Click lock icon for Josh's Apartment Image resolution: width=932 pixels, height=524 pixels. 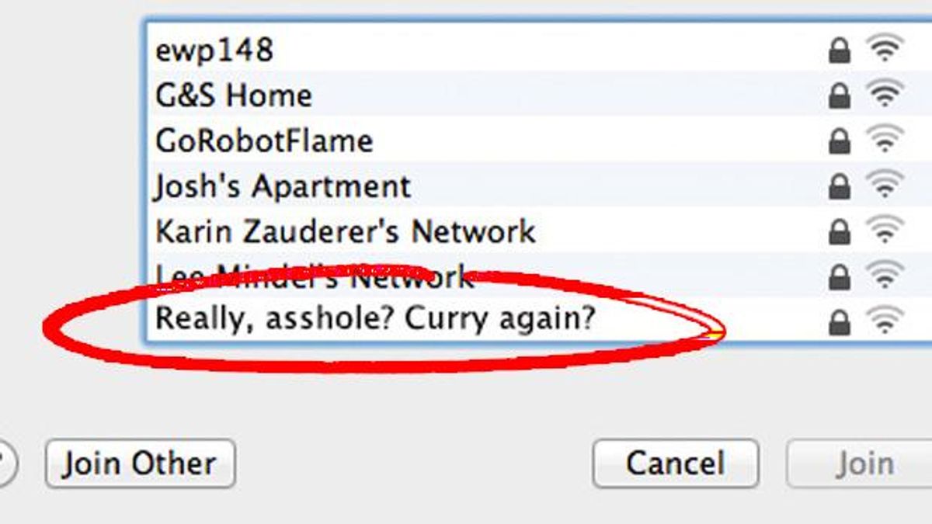tap(839, 186)
